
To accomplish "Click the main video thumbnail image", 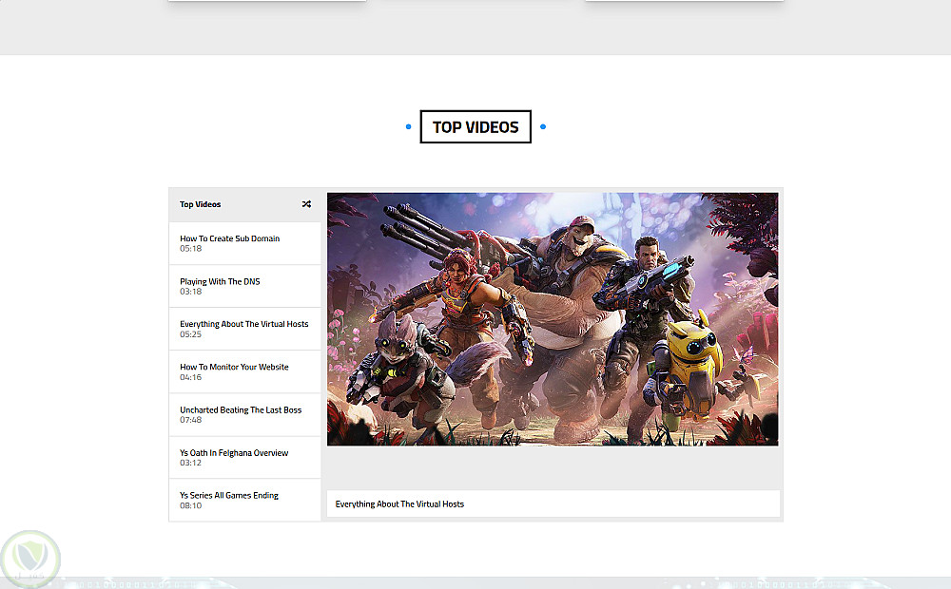I will [553, 319].
